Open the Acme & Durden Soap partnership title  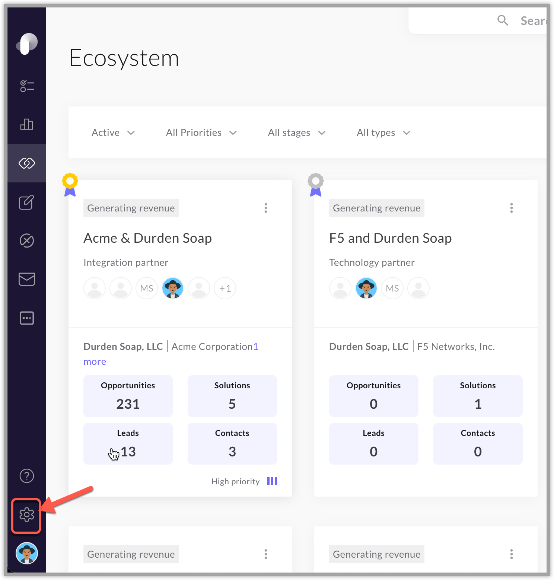click(147, 238)
